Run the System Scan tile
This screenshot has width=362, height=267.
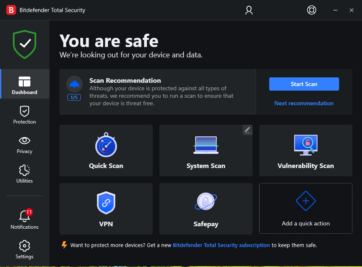tap(206, 151)
